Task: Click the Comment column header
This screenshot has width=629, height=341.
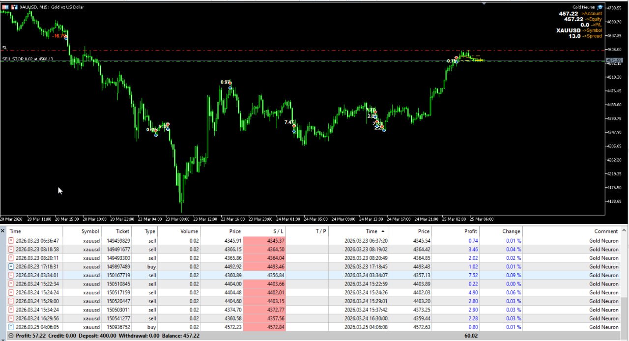Action: tap(606, 231)
